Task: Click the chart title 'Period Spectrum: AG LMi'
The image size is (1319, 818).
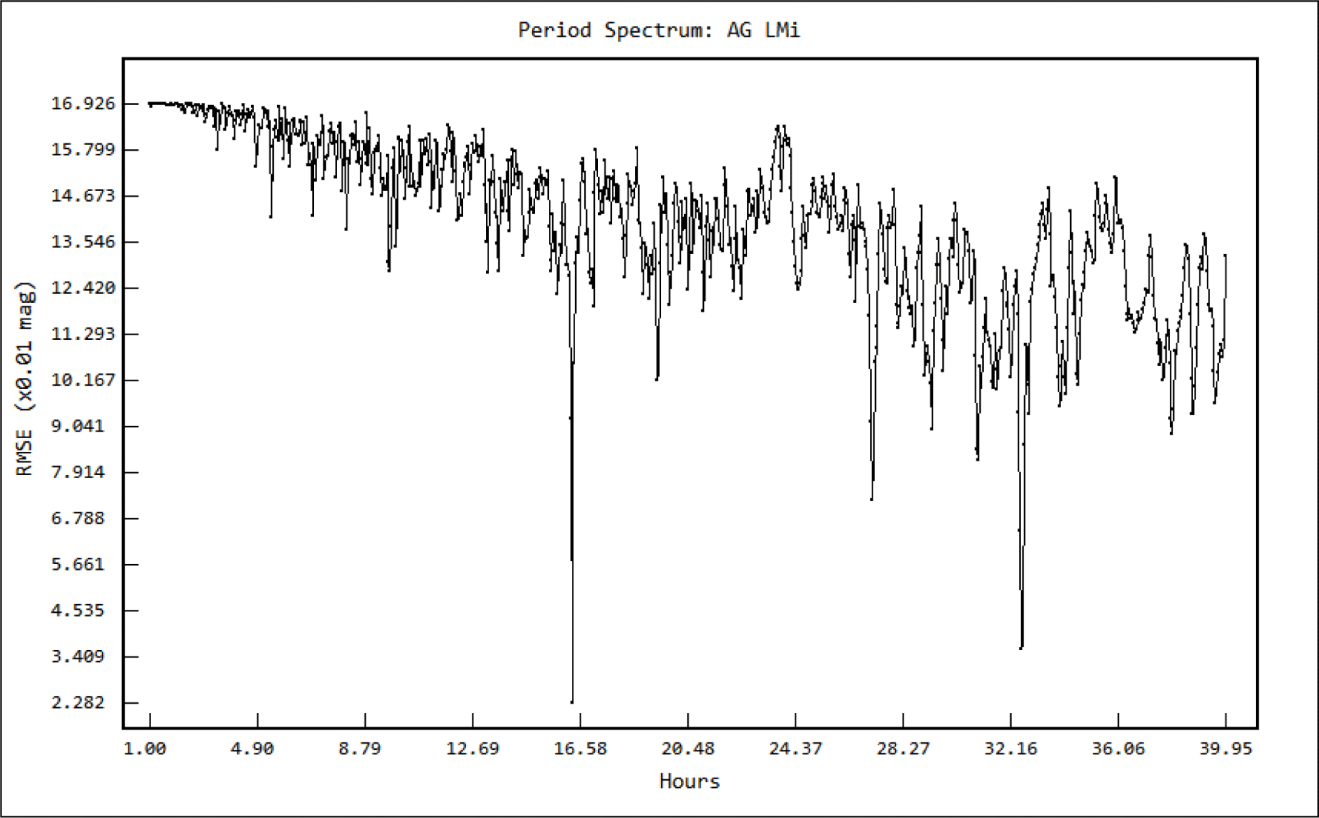Action: pos(659,30)
